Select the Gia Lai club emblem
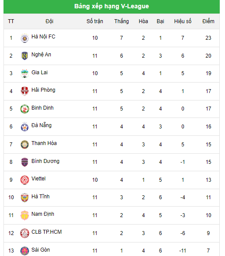Image resolution: width=225 pixels, height=256 pixels. pos(24,74)
